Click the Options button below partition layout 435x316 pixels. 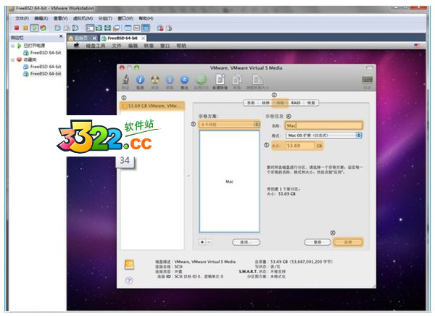245,241
